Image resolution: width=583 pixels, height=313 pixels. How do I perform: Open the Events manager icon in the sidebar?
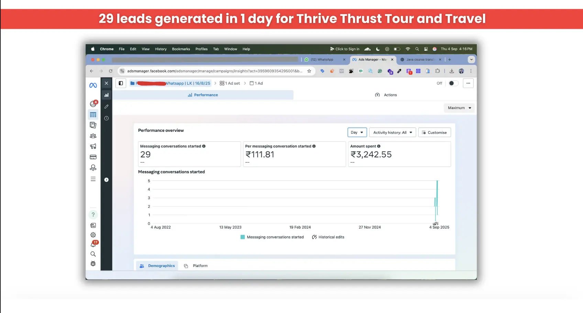(x=93, y=168)
